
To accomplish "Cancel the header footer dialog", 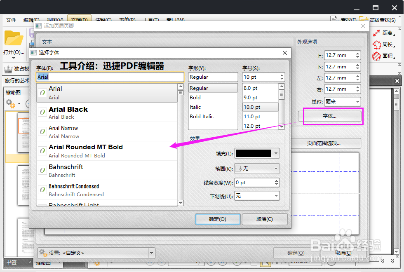I will 343,253.
